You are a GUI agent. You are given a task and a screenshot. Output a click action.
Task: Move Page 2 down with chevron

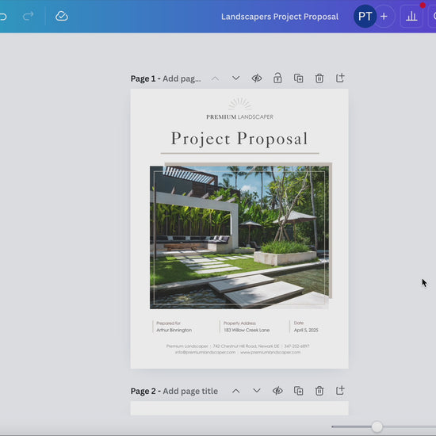tap(256, 391)
